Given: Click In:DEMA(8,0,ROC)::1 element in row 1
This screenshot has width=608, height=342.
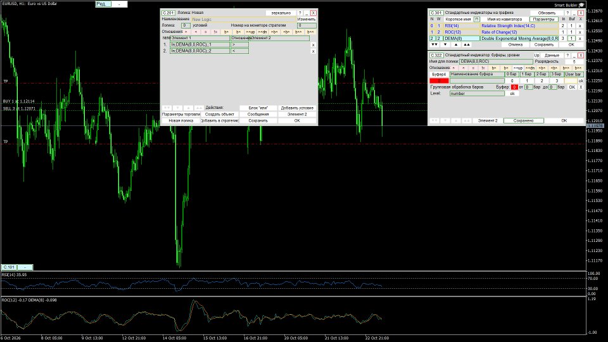Looking at the screenshot, I should point(199,44).
